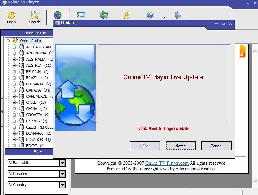Screen dimensions: 258x195
Task: Select CYPRUS (2) in the list
Action: (x=36, y=121)
